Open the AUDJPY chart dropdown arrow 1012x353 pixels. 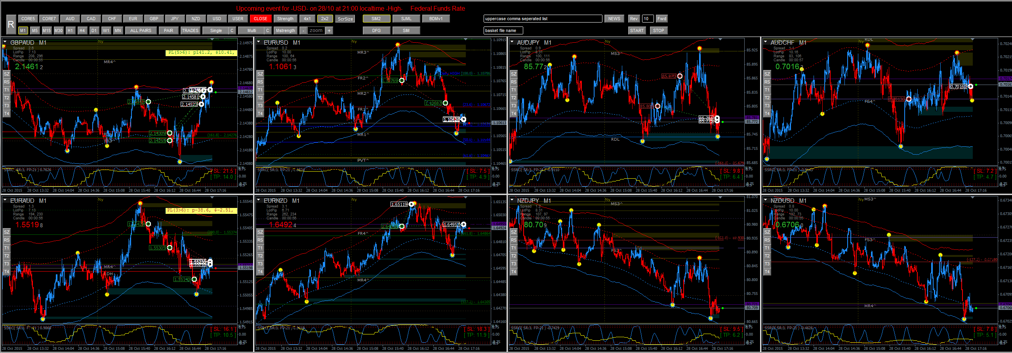[512, 42]
